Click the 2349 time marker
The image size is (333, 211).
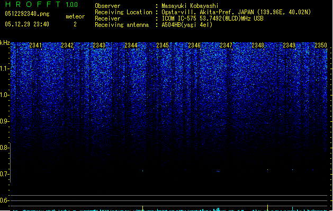coord(289,45)
